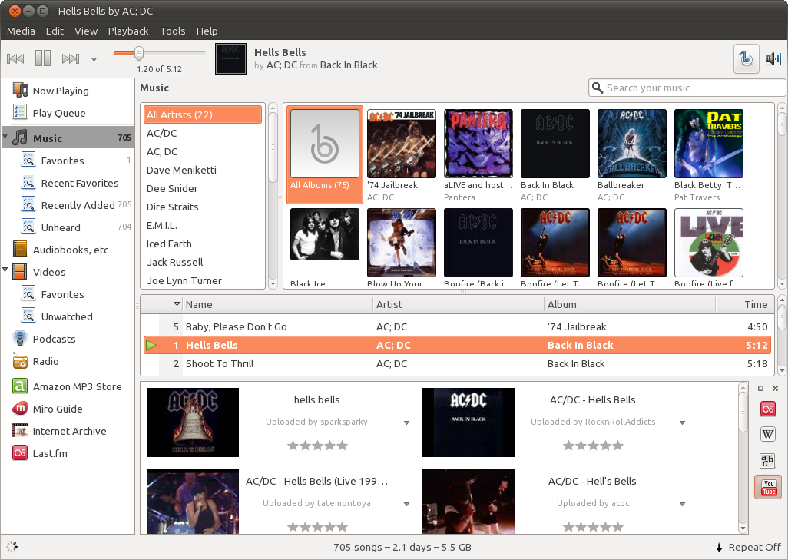
Task: Open the track number column sort arrow
Action: 177,304
